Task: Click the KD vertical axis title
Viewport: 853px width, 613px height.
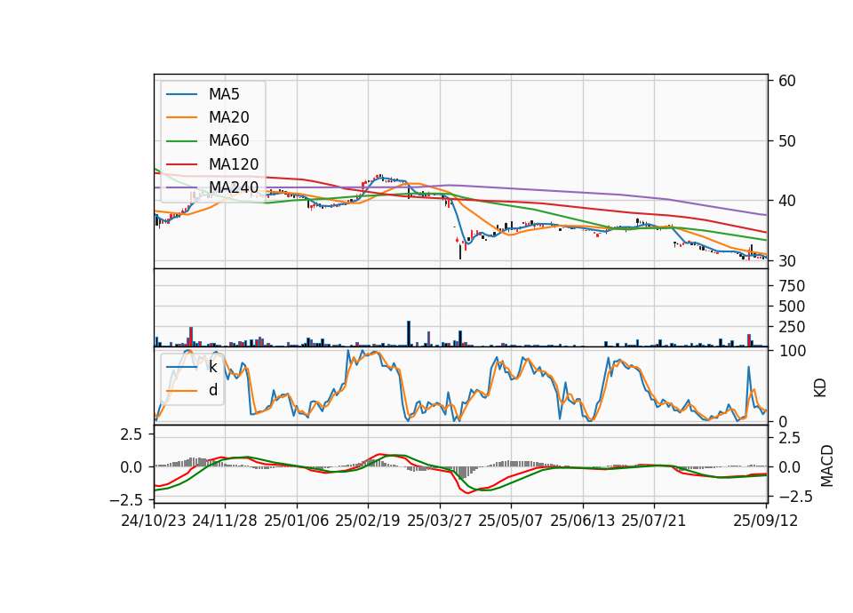Action: tap(820, 388)
